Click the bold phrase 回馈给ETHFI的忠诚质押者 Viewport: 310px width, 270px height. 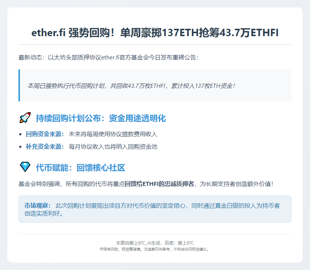click(159, 184)
